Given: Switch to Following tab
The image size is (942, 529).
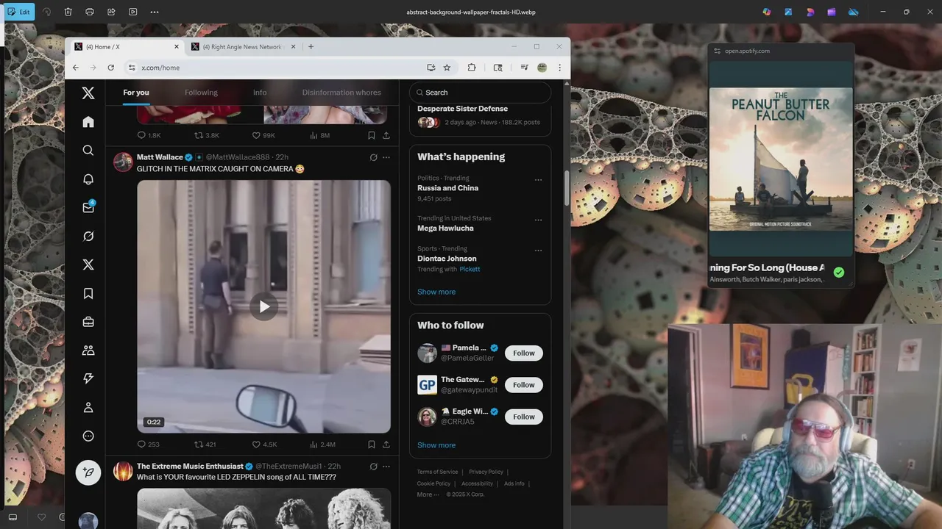Looking at the screenshot, I should 201,93.
